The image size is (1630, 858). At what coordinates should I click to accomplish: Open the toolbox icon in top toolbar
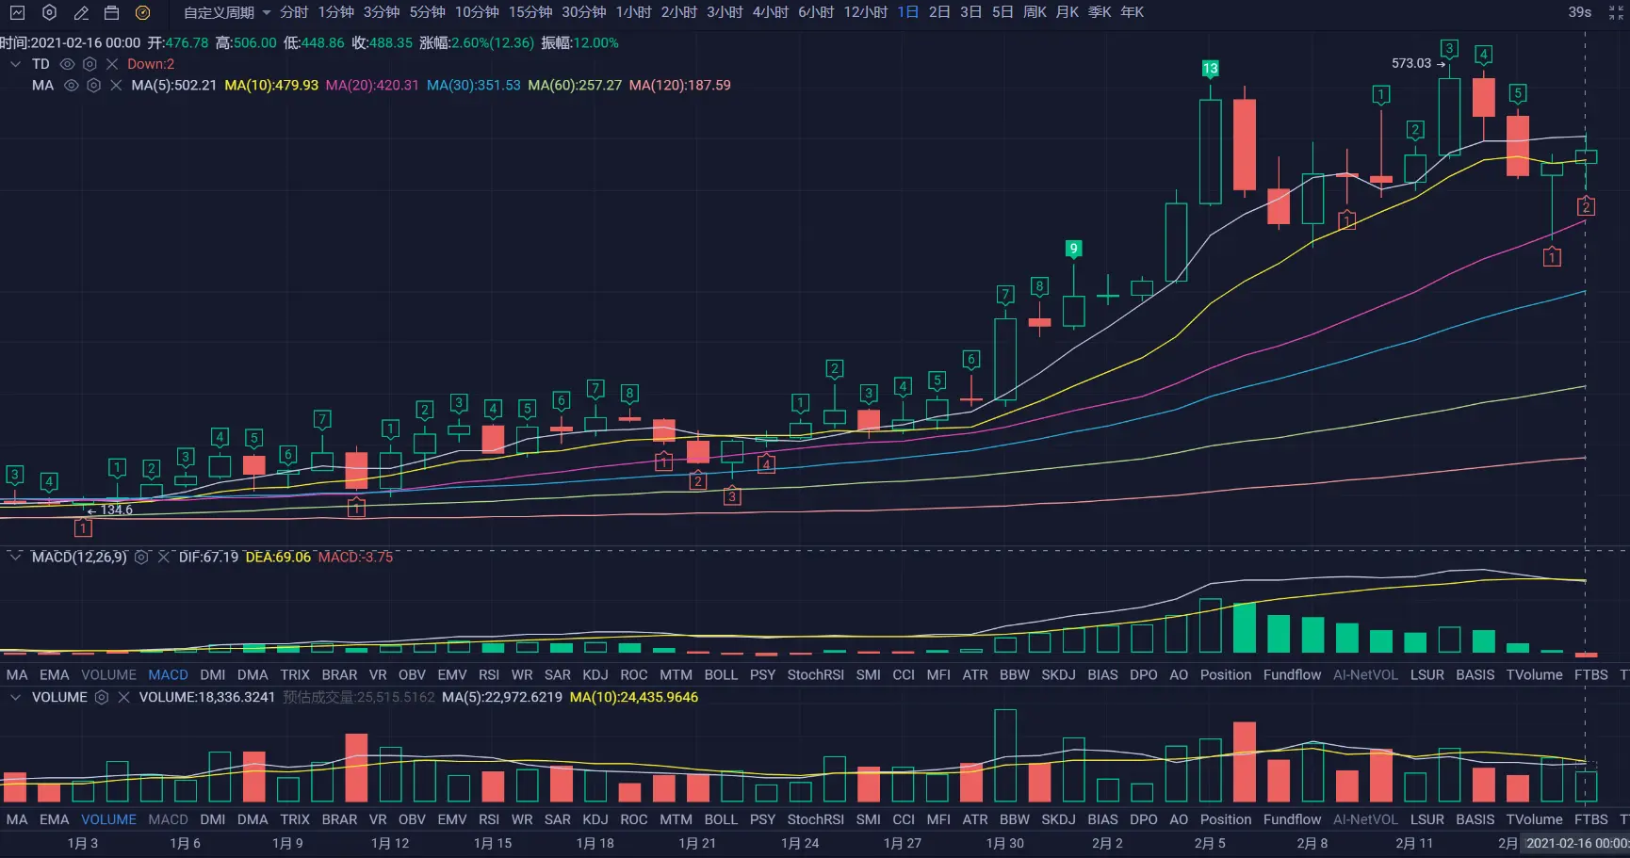[111, 12]
